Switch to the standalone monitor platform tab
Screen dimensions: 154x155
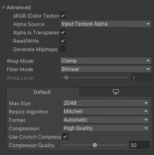point(116,92)
